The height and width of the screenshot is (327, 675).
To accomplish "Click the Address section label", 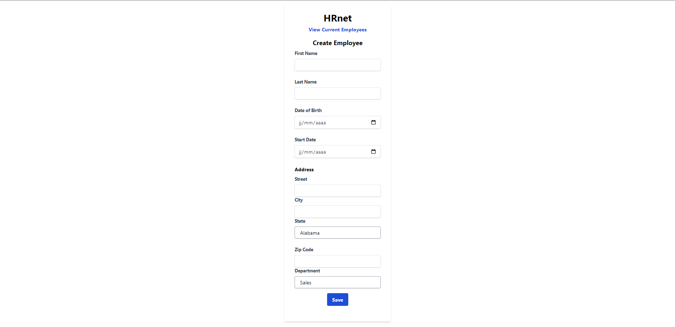I will pos(304,169).
